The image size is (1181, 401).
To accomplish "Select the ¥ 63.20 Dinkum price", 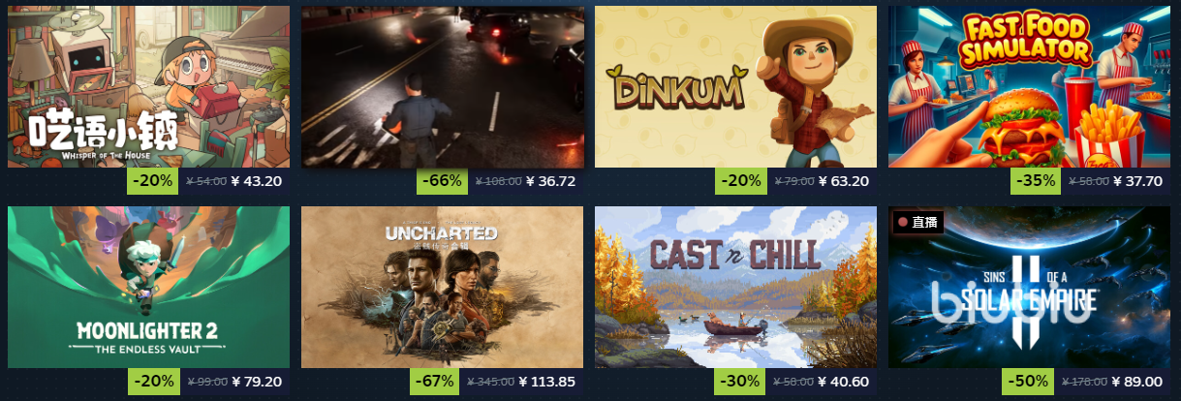I will click(x=844, y=181).
